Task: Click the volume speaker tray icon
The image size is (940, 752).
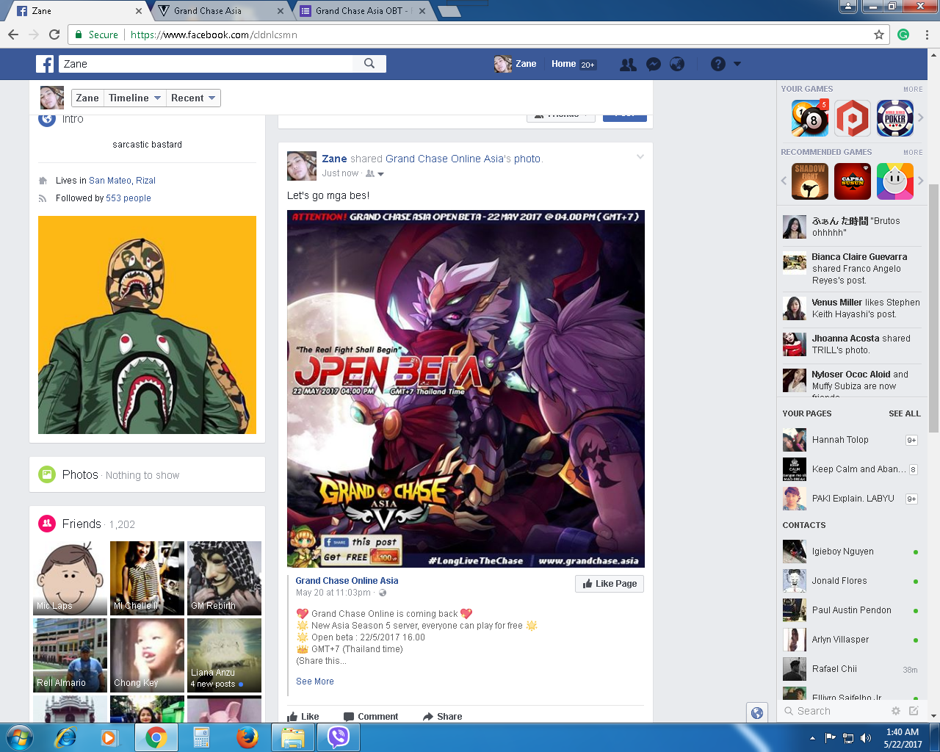Action: click(x=866, y=738)
